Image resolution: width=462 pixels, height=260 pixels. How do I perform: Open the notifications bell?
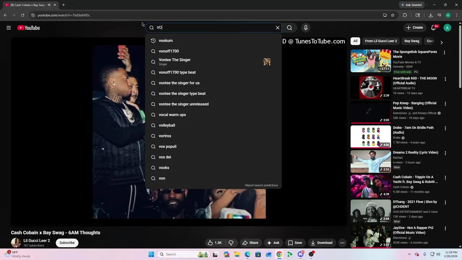click(434, 28)
